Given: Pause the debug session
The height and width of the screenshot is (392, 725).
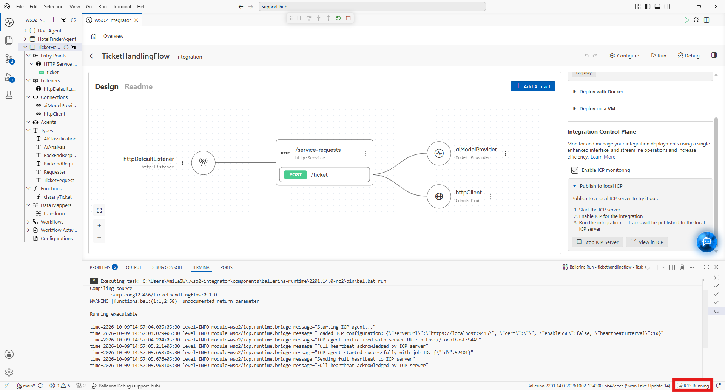Looking at the screenshot, I should [299, 18].
